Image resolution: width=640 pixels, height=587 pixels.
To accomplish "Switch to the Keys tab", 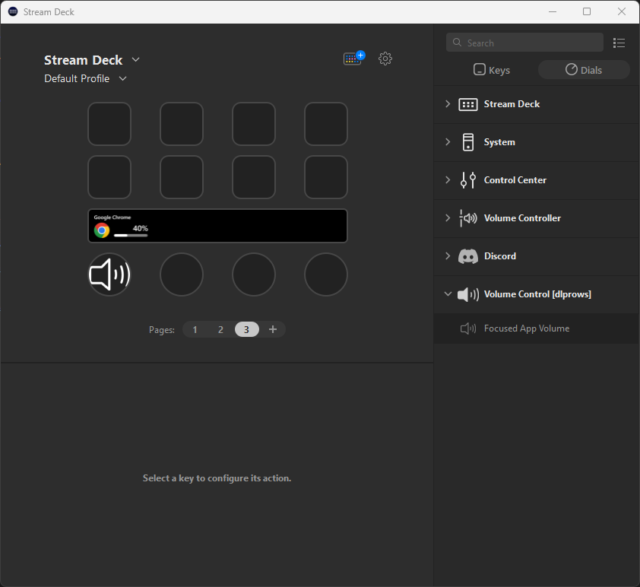I will pos(492,70).
